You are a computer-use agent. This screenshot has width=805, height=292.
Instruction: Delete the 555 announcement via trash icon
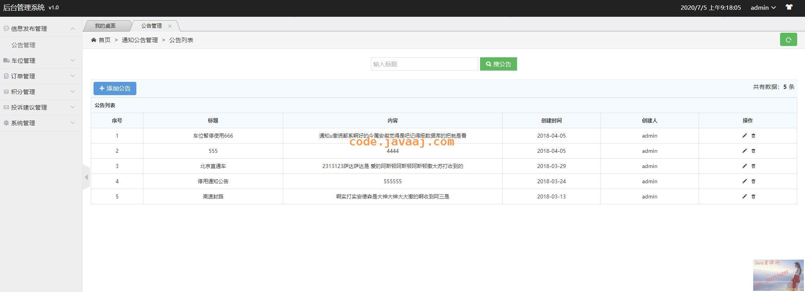[x=753, y=151]
